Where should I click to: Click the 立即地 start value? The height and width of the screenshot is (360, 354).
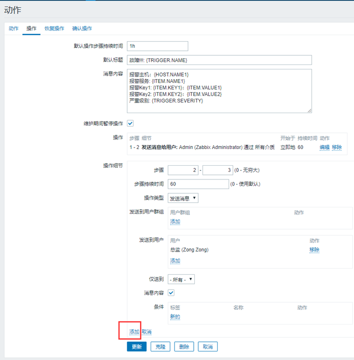click(x=288, y=148)
